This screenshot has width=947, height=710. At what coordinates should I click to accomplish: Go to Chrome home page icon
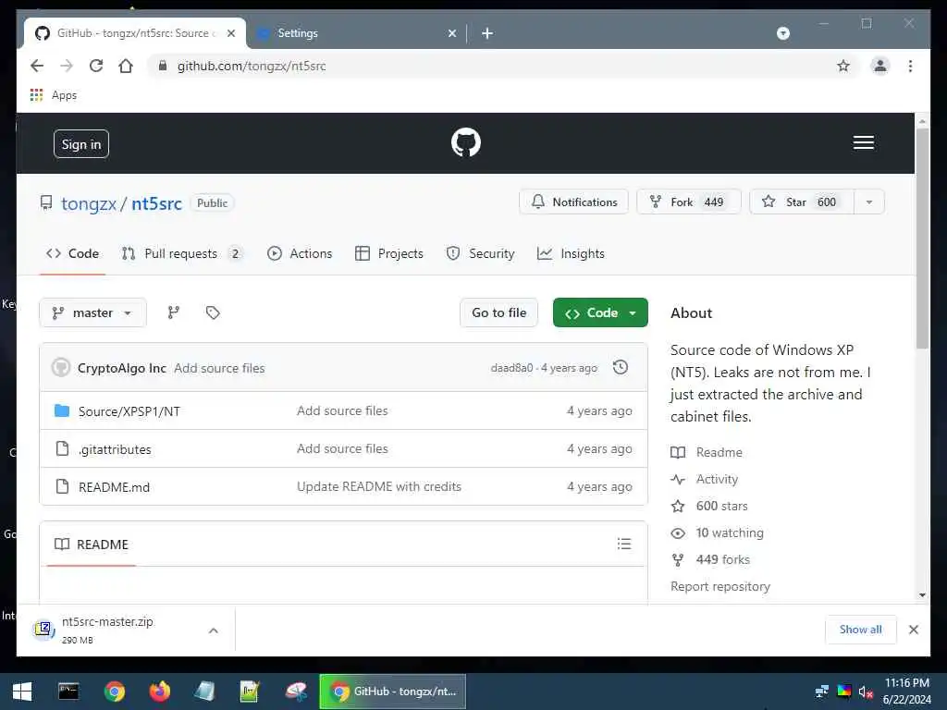pyautogui.click(x=126, y=66)
